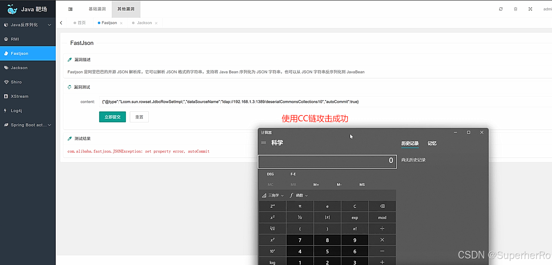Open Shiro in the sidebar
The image size is (552, 265).
point(28,82)
